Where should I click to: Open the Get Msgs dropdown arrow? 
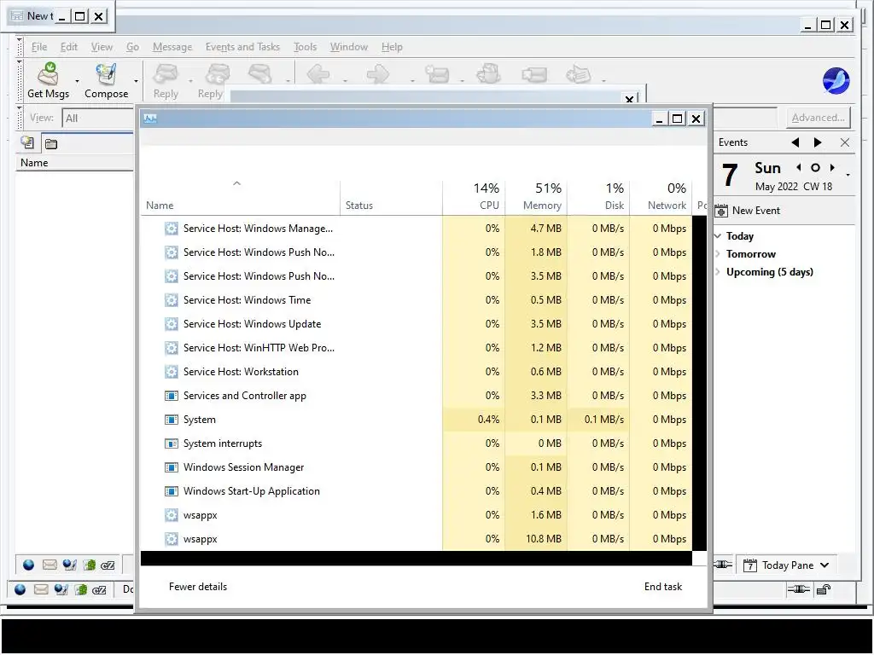click(77, 81)
